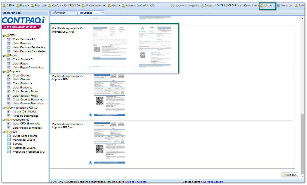The width and height of the screenshot is (307, 185).
Task: Click Instalar Certificados icon
Action: (9, 112)
